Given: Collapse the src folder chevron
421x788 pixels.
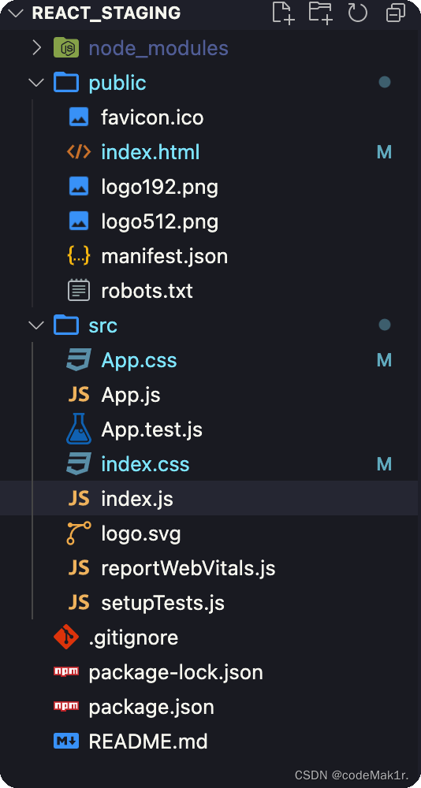Looking at the screenshot, I should 36,325.
